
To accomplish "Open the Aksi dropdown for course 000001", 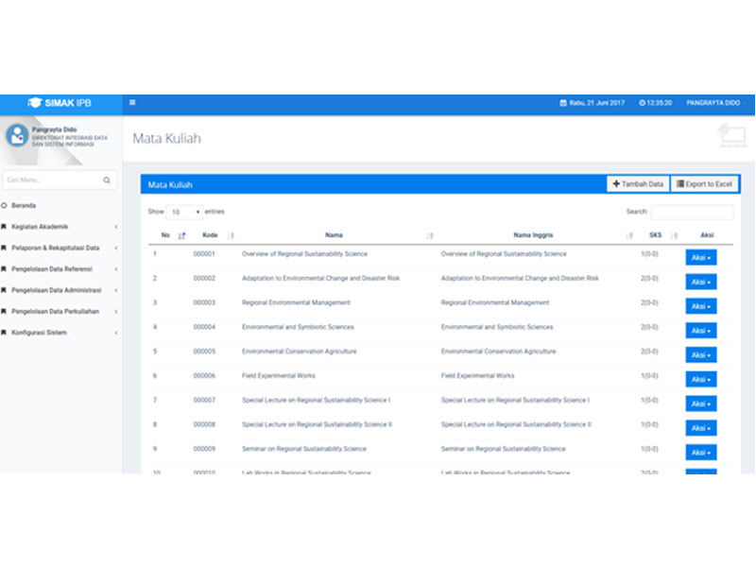I will pyautogui.click(x=700, y=256).
